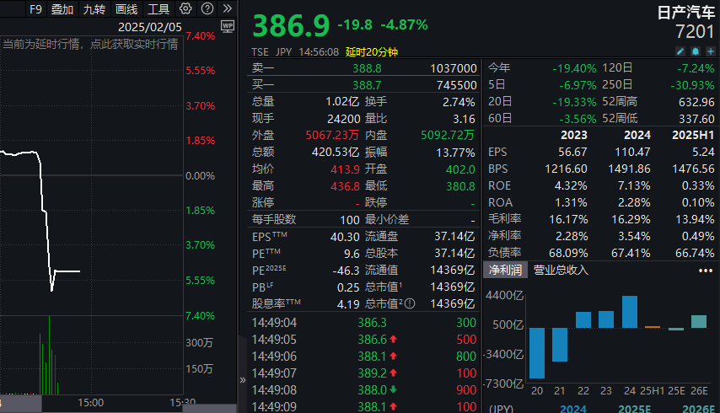The width and height of the screenshot is (720, 413).
Task: Click the 2024 year link below chart
Action: click(x=573, y=409)
